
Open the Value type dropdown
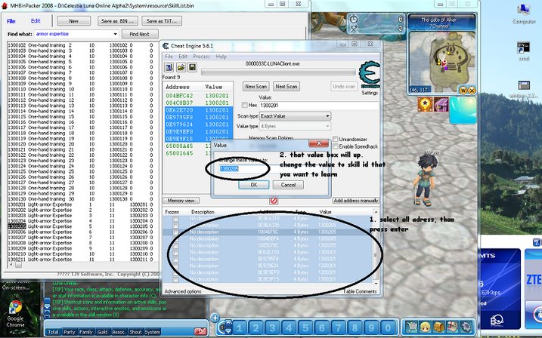[296, 126]
